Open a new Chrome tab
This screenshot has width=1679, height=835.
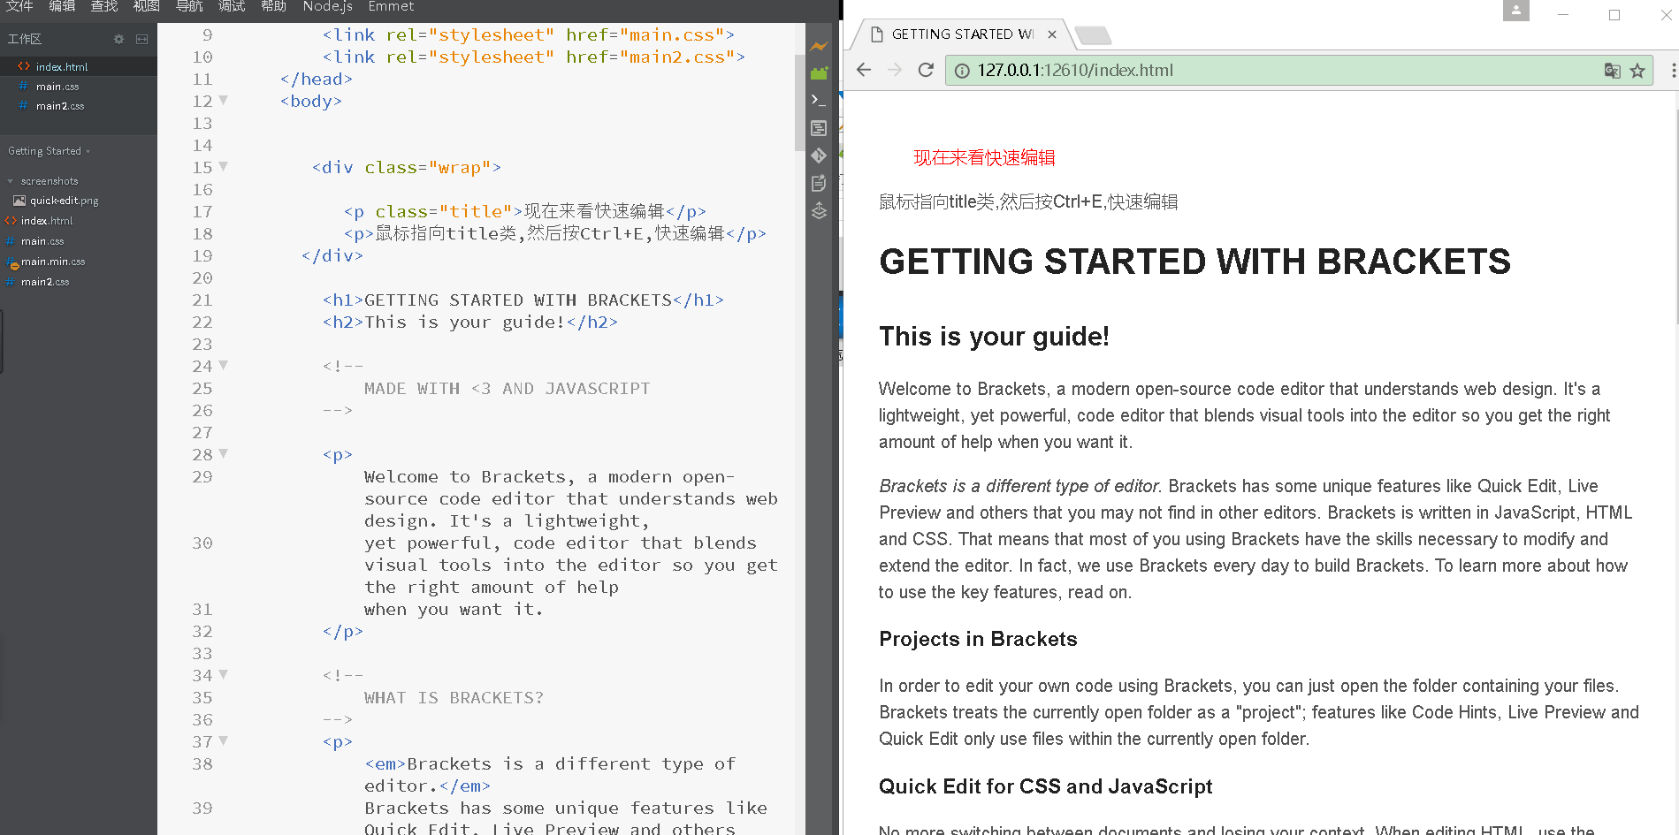pos(1094,35)
